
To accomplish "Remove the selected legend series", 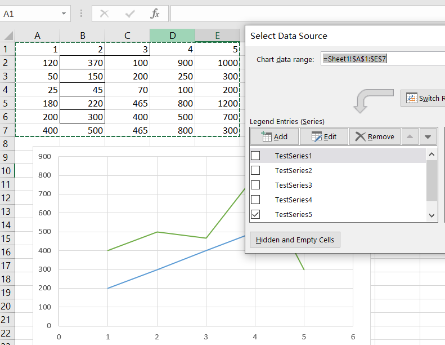I will coord(374,136).
